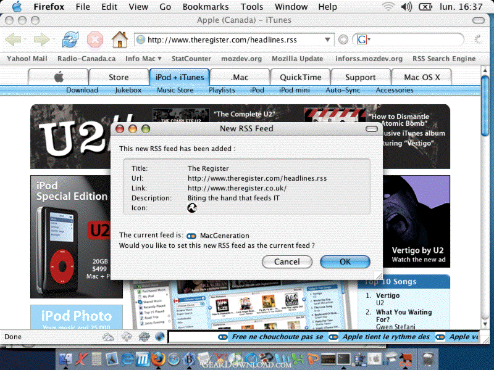This screenshot has width=494, height=370.
Task: Click the battery icon in menu bar
Action: pos(425,7)
